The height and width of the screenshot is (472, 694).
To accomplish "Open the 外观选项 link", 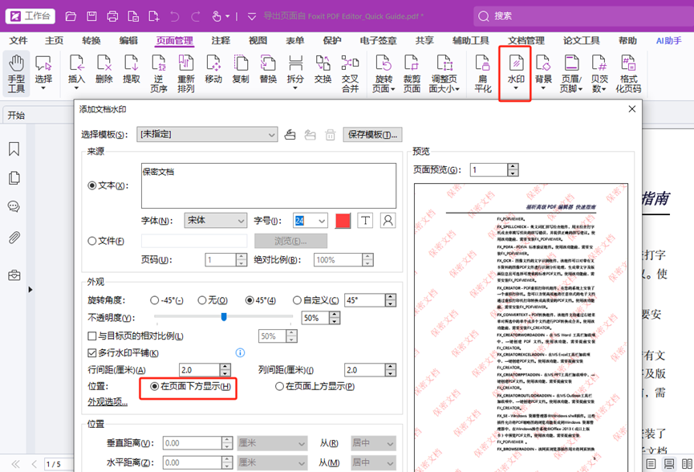I will pos(108,402).
